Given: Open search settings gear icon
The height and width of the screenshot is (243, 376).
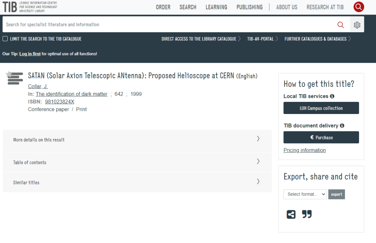Looking at the screenshot, I should 357,25.
